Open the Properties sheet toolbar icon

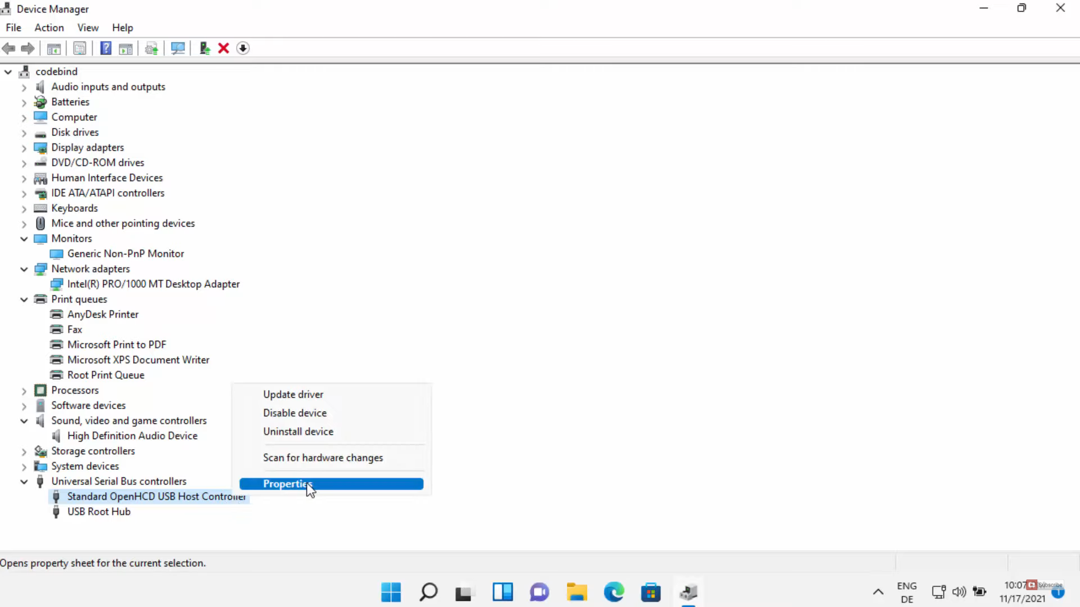(x=80, y=48)
